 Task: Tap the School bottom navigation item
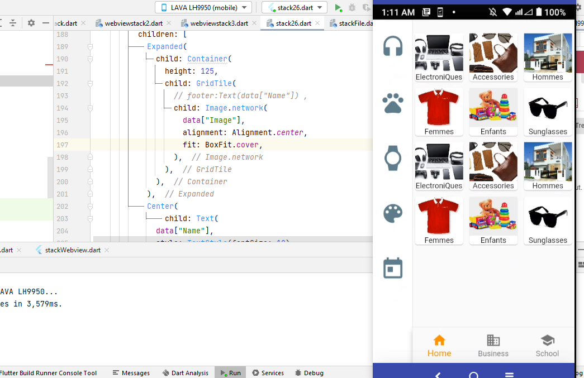pos(547,346)
